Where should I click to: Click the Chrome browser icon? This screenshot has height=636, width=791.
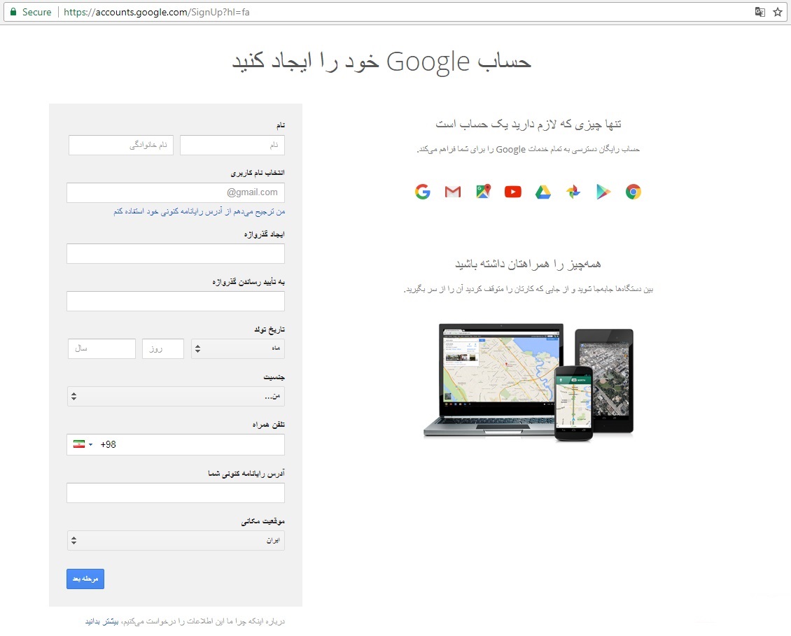(633, 192)
